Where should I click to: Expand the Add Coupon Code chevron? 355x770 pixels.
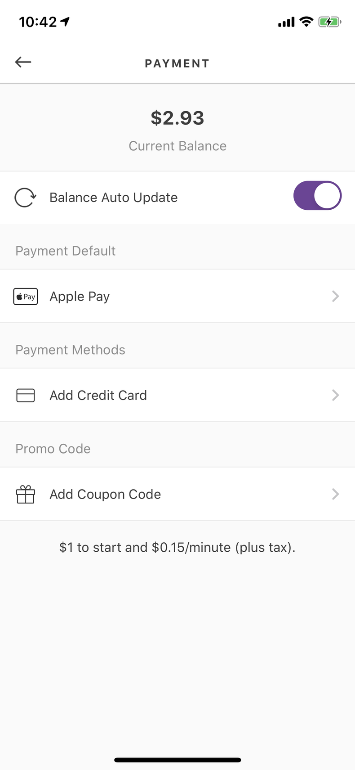tap(335, 494)
